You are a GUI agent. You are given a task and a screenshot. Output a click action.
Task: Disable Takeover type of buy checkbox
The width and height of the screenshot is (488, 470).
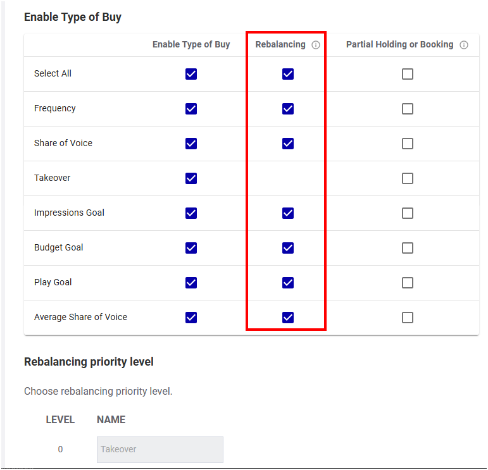[191, 178]
